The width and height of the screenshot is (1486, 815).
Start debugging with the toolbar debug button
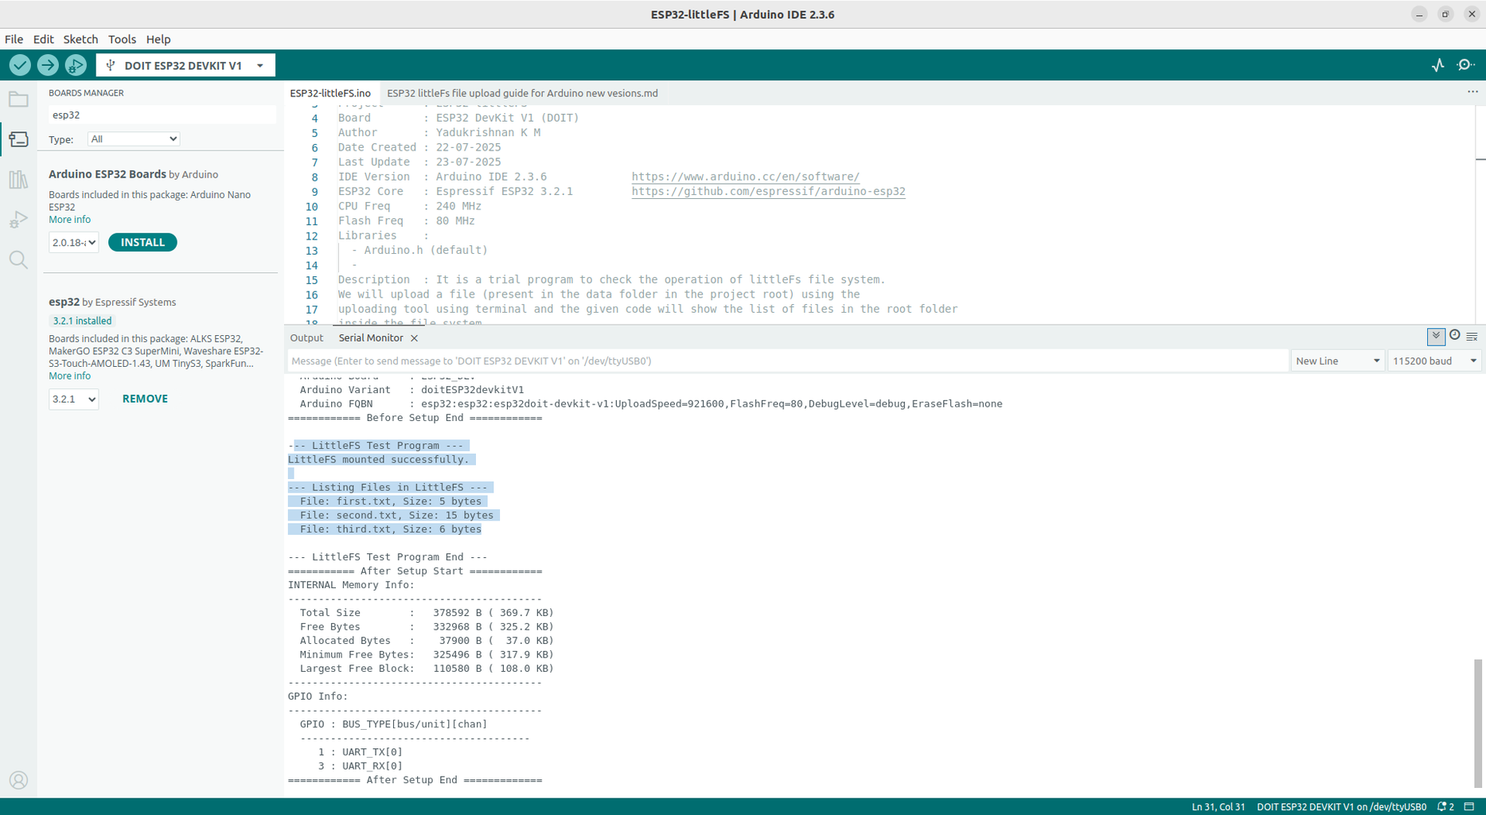(x=76, y=65)
